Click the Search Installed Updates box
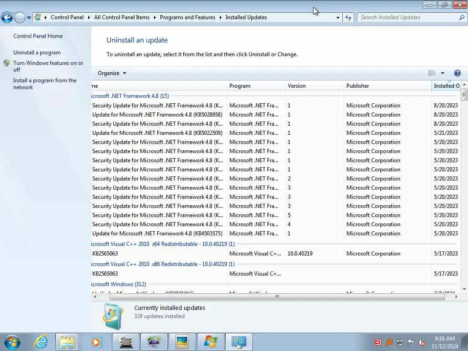 [407, 17]
